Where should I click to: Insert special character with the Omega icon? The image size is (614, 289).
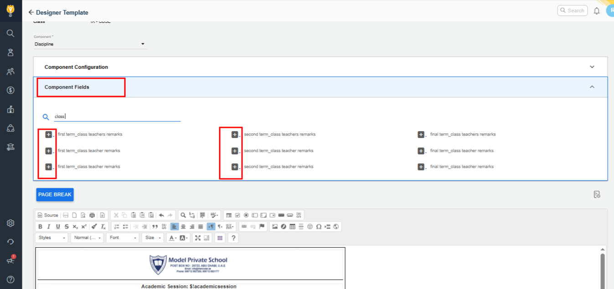pos(319,227)
